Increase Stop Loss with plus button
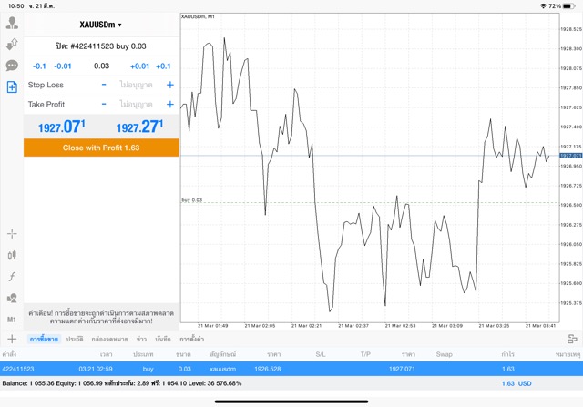 click(x=169, y=85)
